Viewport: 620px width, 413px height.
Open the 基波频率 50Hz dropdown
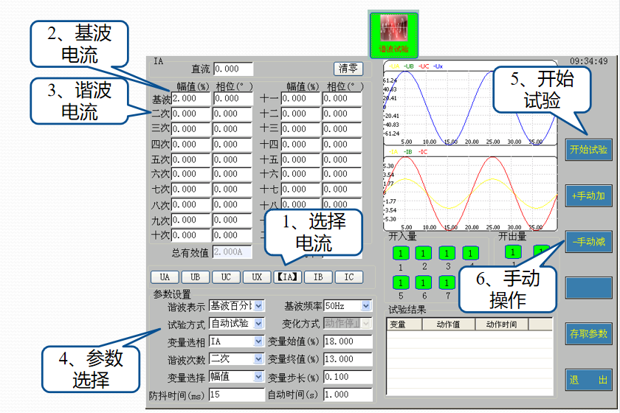coord(348,305)
